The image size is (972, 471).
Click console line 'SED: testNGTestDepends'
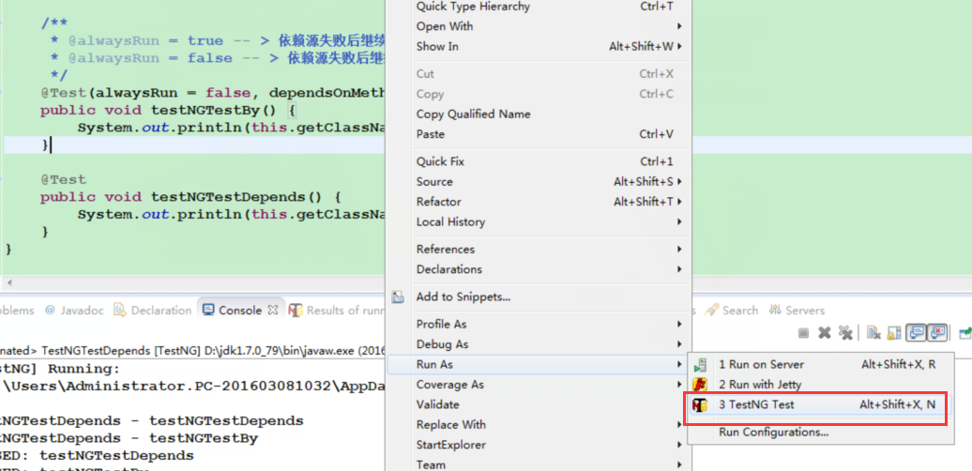pos(97,455)
